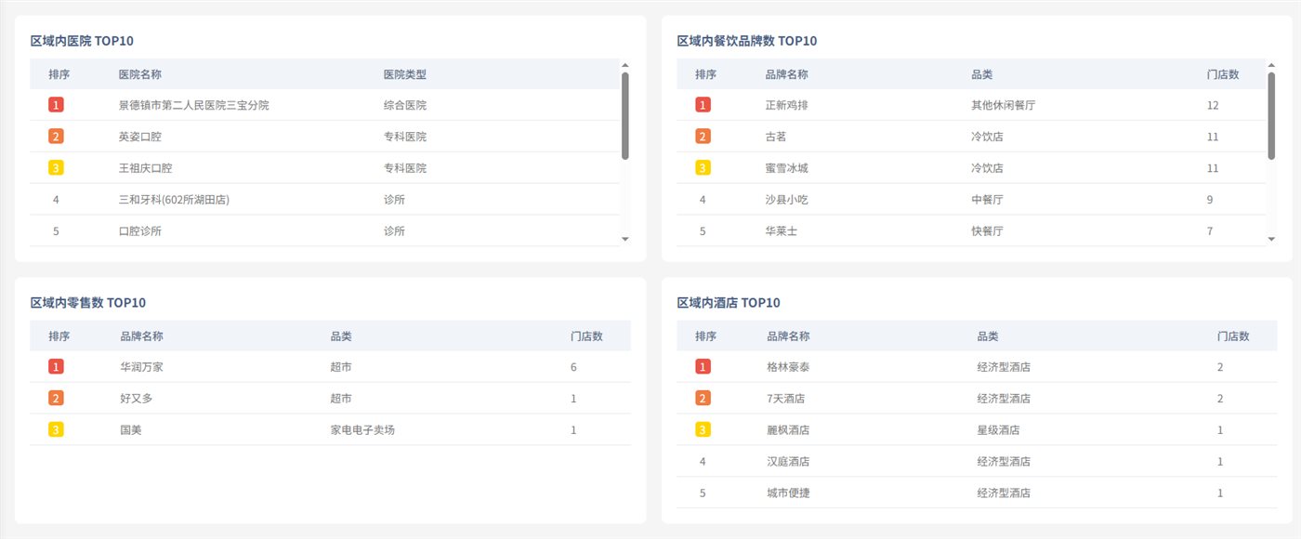Click the 医院类型 column header
This screenshot has width=1301, height=539.
click(405, 74)
